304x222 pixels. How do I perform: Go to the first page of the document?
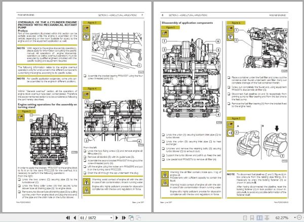(x=68, y=218)
